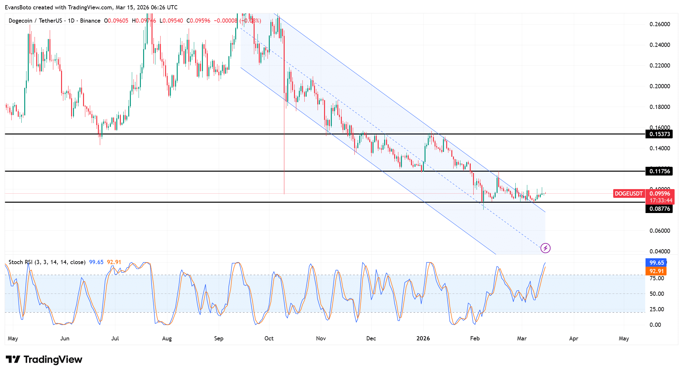Select the Binance exchange label in the legend

[90, 20]
